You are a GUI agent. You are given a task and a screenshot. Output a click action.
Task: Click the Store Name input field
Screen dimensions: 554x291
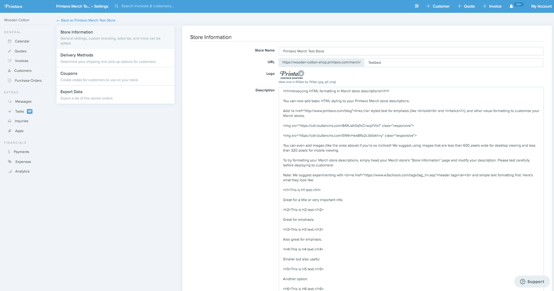(x=411, y=51)
